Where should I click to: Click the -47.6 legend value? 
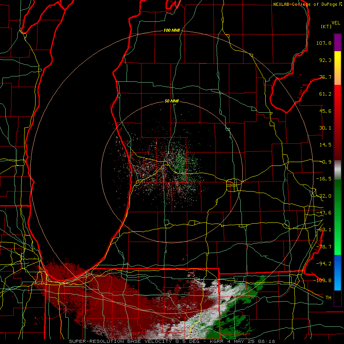coord(324,213)
